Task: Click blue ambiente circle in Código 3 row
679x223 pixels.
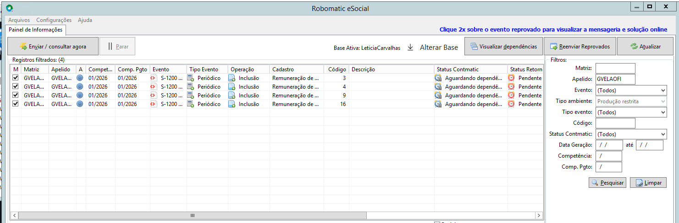Action: click(80, 78)
